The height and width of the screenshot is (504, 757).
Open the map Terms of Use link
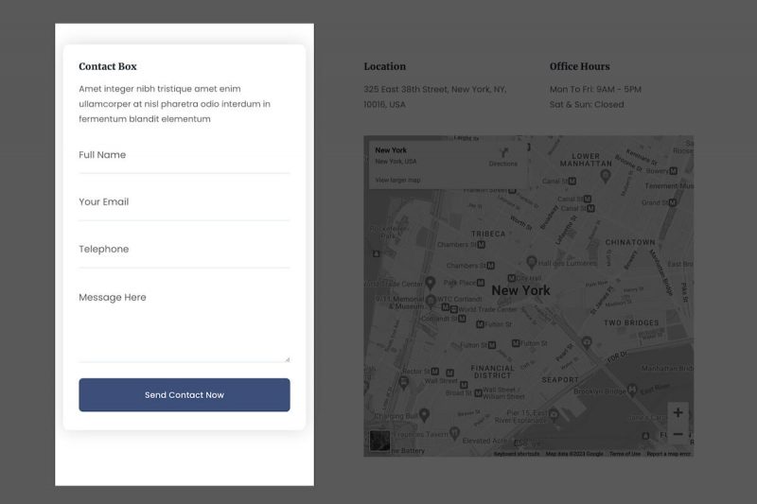pos(625,454)
